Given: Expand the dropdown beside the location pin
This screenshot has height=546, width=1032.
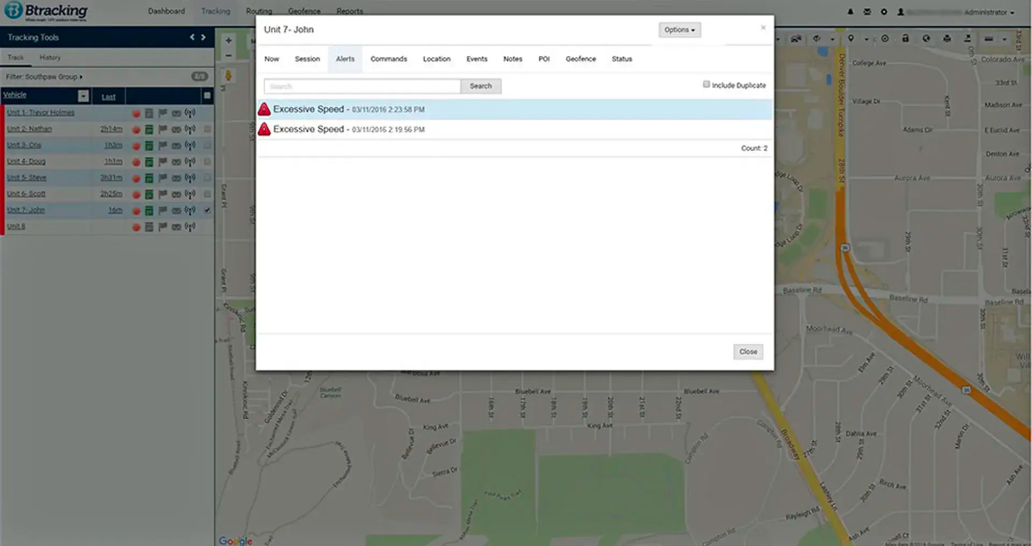Looking at the screenshot, I should point(866,39).
